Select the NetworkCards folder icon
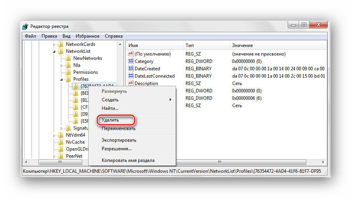Screen dimensions: 351x198 tap(61, 44)
